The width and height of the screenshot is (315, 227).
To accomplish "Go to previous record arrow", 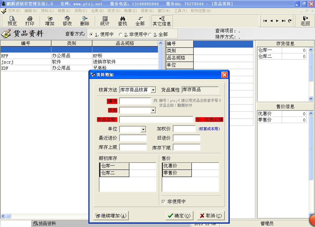I will pos(271,21).
